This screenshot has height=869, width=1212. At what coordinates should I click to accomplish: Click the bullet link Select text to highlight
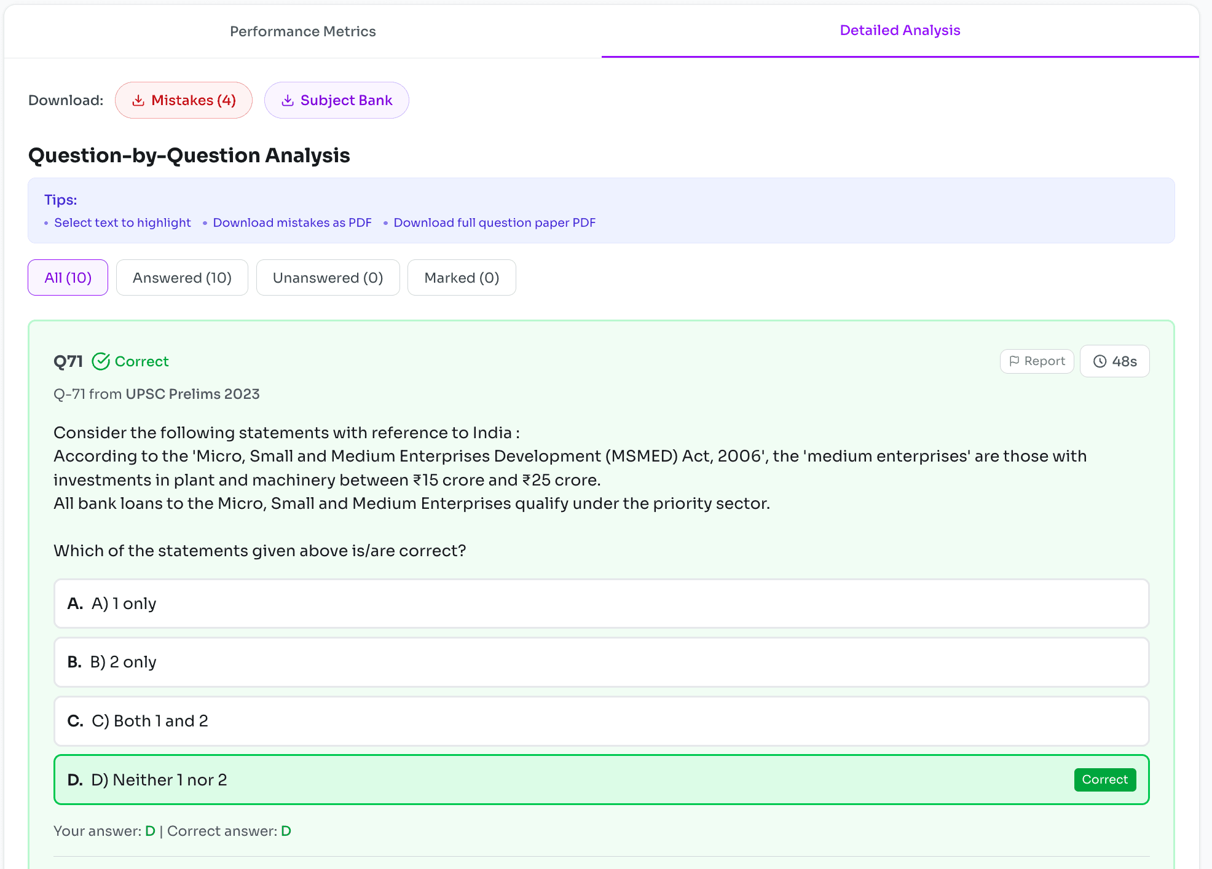pos(122,222)
